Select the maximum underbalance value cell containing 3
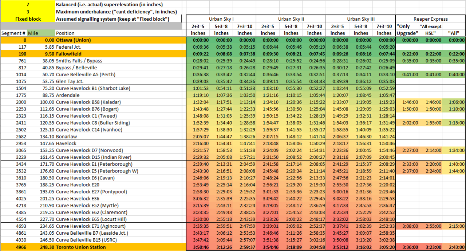Screen dimensions: 466x251 click(x=28, y=12)
